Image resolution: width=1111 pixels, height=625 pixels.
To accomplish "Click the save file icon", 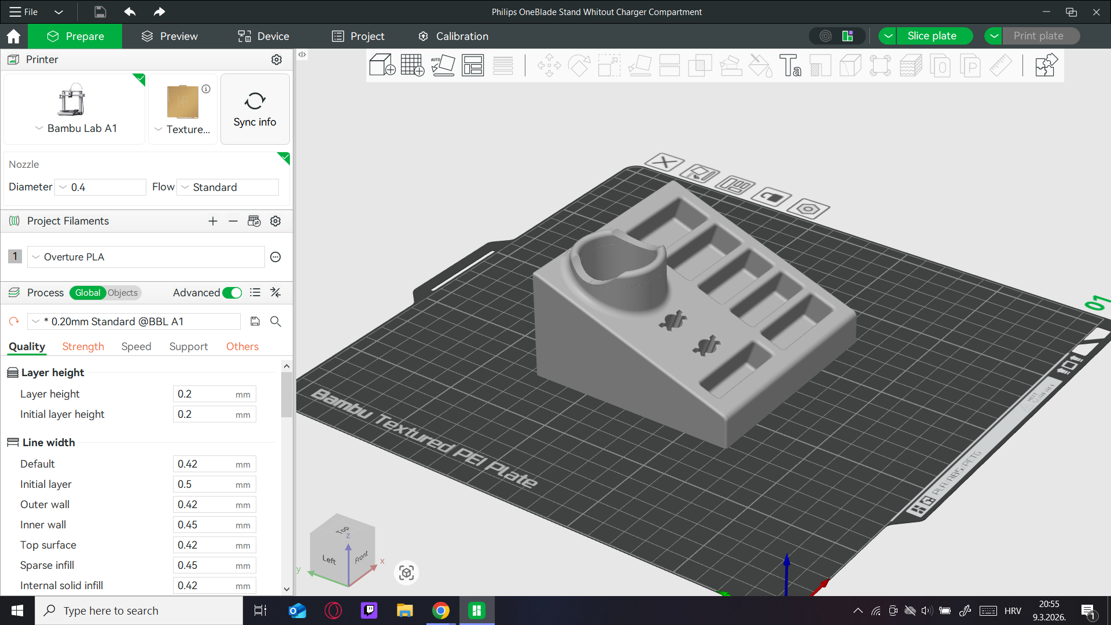I will [100, 12].
